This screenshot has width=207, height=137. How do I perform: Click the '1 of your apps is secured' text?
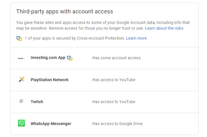[x=74, y=38]
